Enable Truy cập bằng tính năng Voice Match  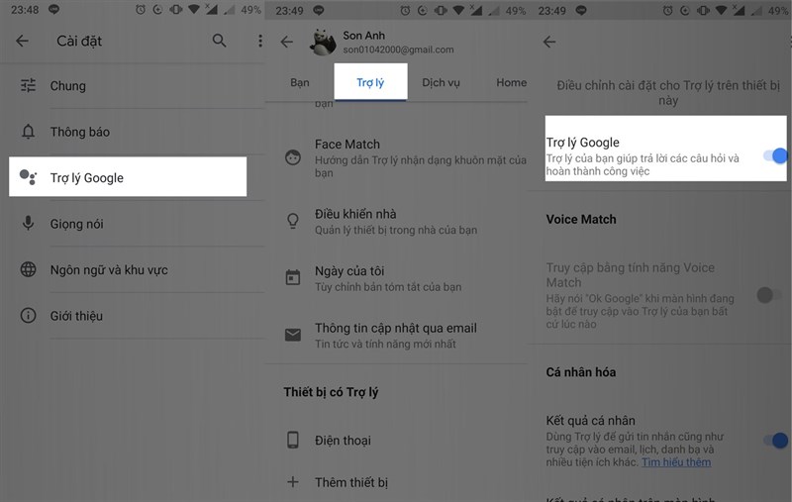click(x=769, y=294)
